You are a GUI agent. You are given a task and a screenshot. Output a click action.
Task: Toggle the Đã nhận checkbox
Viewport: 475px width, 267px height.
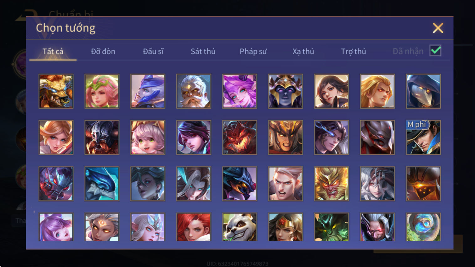pyautogui.click(x=435, y=51)
